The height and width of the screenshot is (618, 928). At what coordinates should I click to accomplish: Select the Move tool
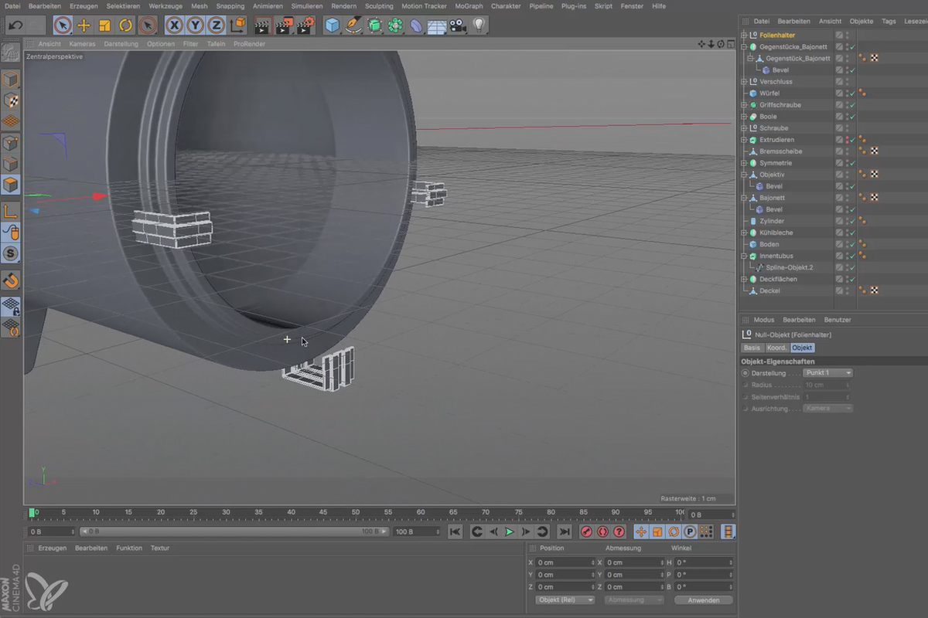pos(84,25)
